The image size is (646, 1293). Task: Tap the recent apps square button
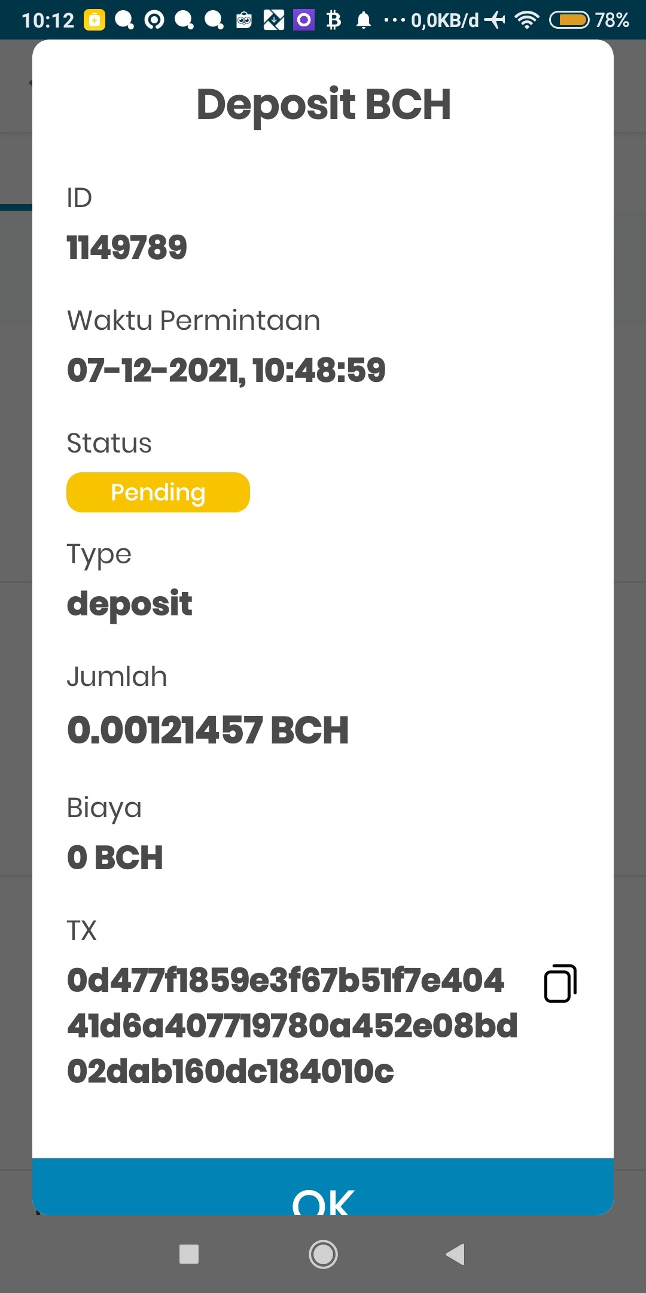(189, 1253)
